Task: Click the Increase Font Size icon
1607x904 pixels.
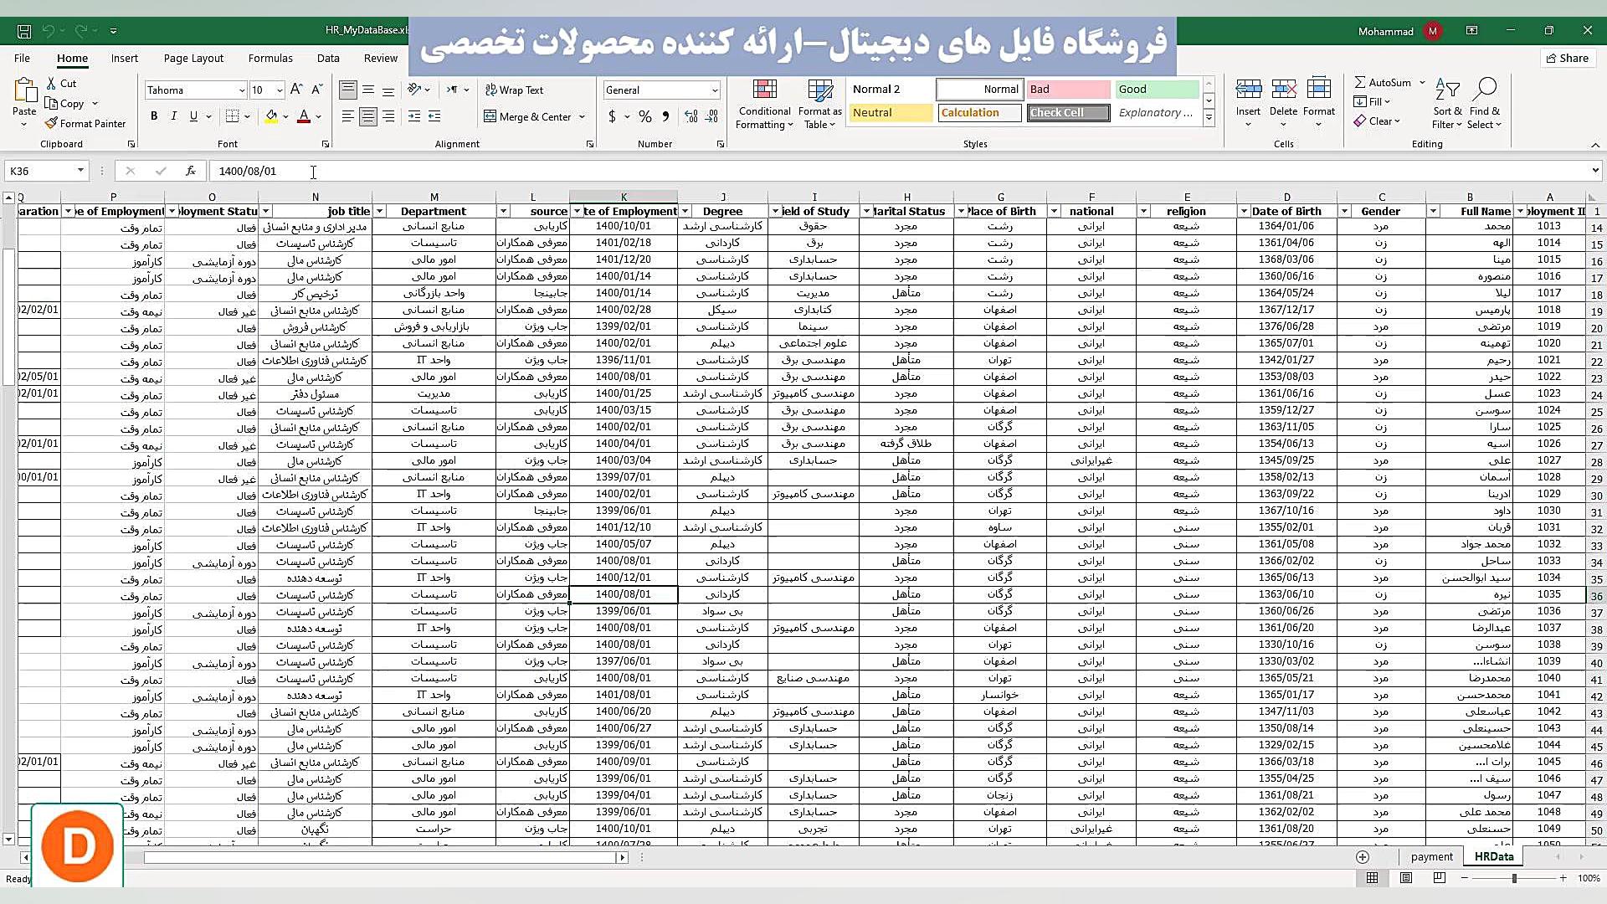Action: [296, 90]
